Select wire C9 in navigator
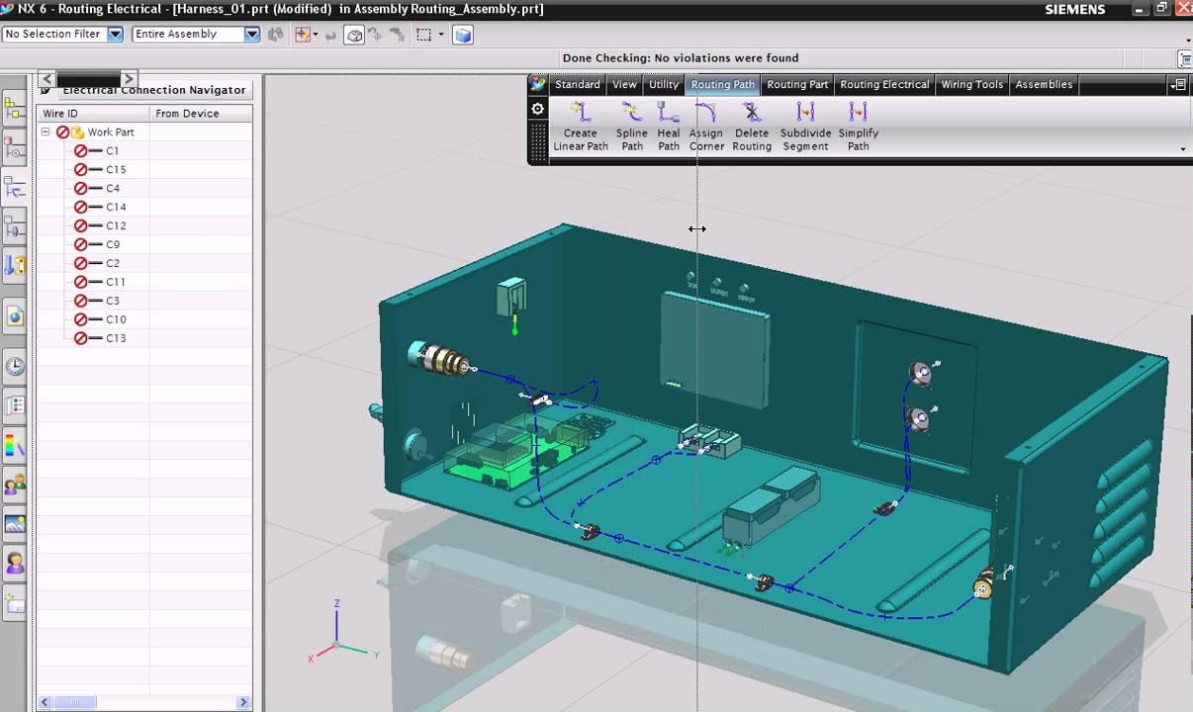Viewport: 1193px width, 712px height. pos(113,244)
